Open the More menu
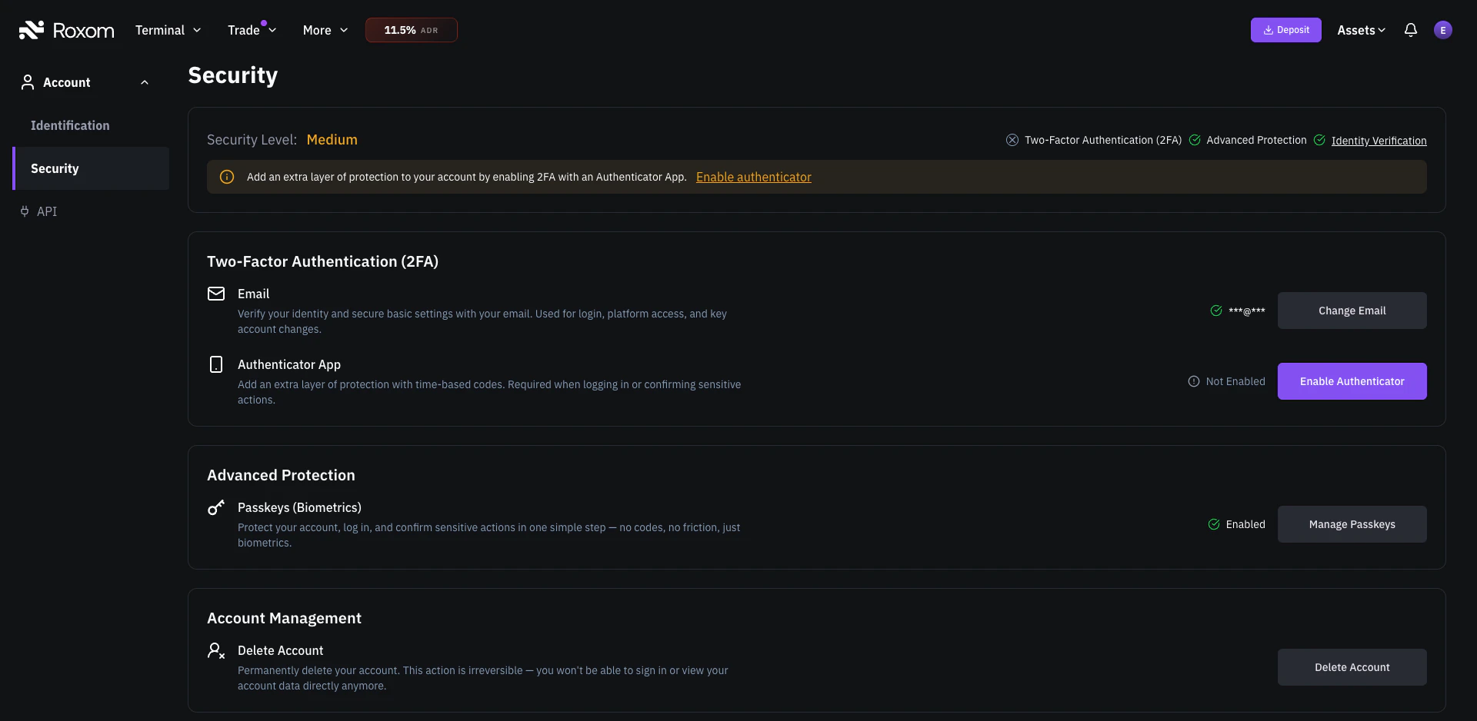This screenshot has height=721, width=1477. click(324, 30)
